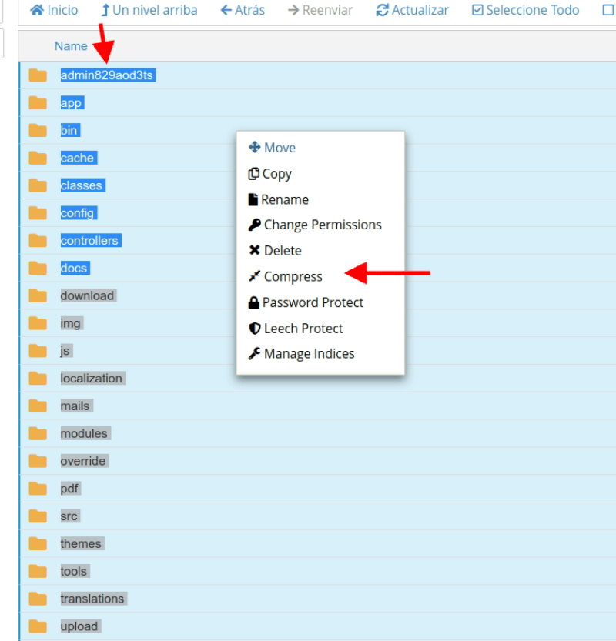Choose Move from the context menu
The height and width of the screenshot is (641, 616).
click(x=280, y=148)
